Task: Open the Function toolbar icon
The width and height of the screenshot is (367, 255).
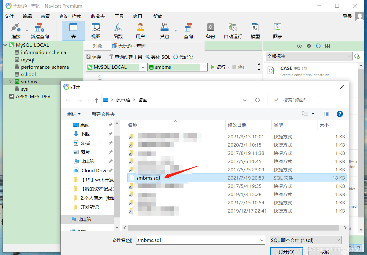Action: pos(118,31)
